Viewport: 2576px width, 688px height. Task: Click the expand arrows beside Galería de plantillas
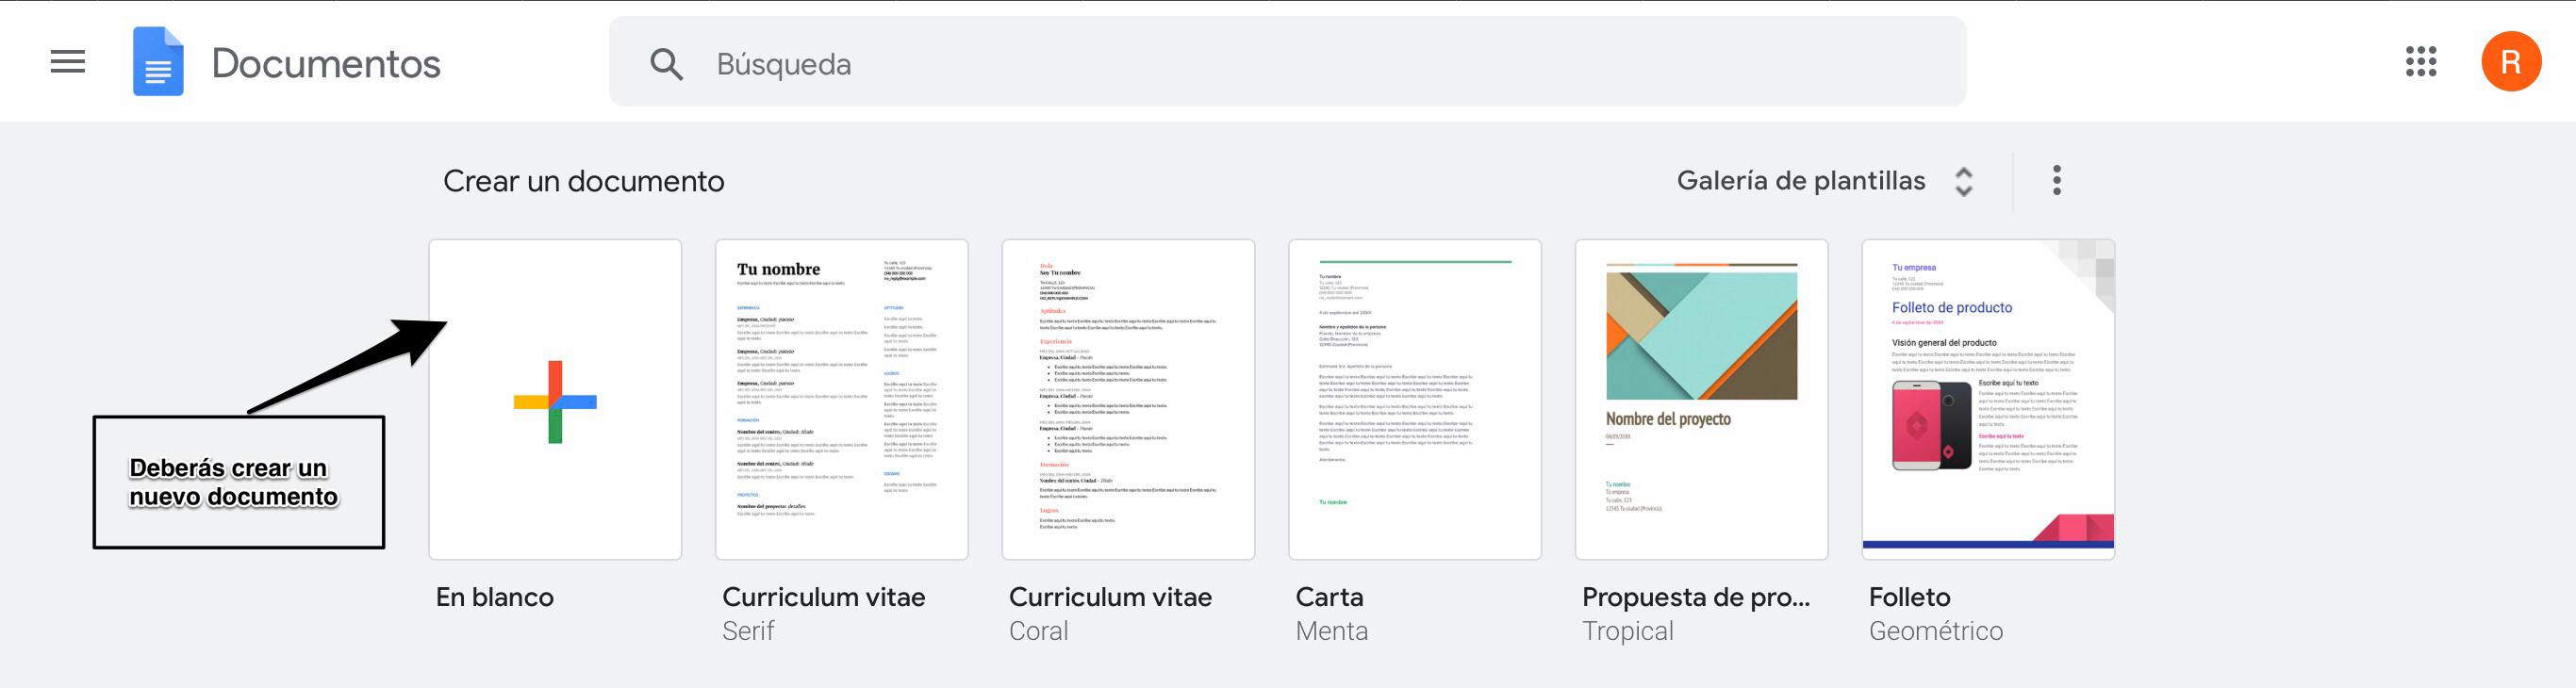1963,181
